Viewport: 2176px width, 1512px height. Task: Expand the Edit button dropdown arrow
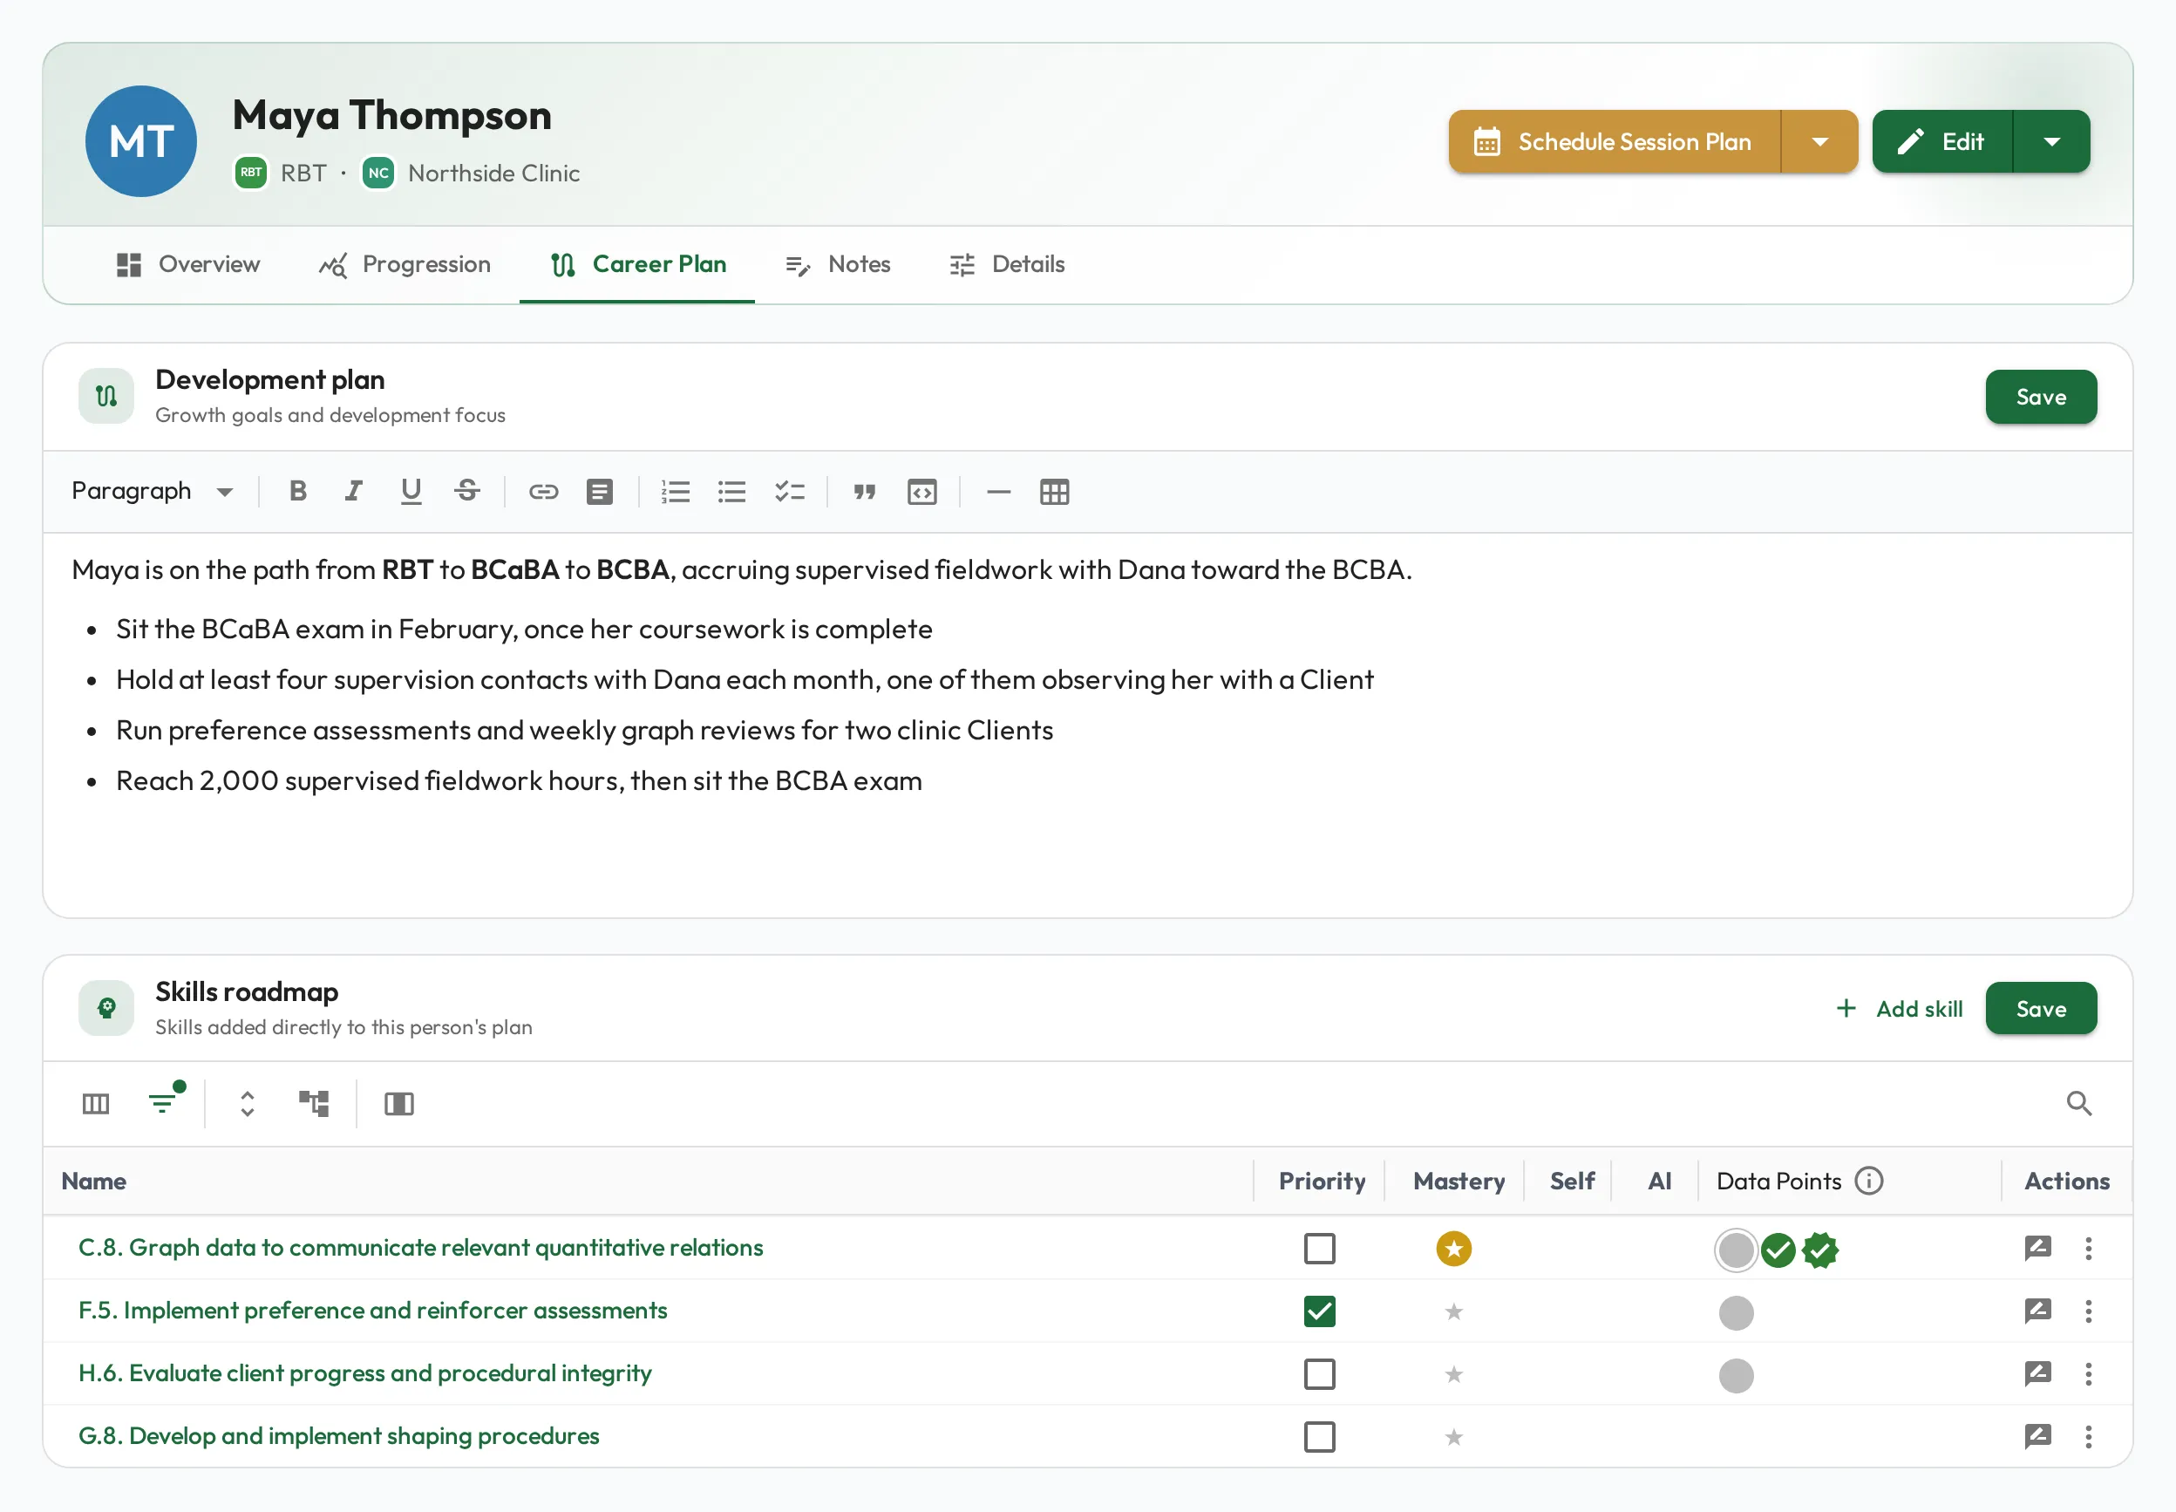[2051, 141]
